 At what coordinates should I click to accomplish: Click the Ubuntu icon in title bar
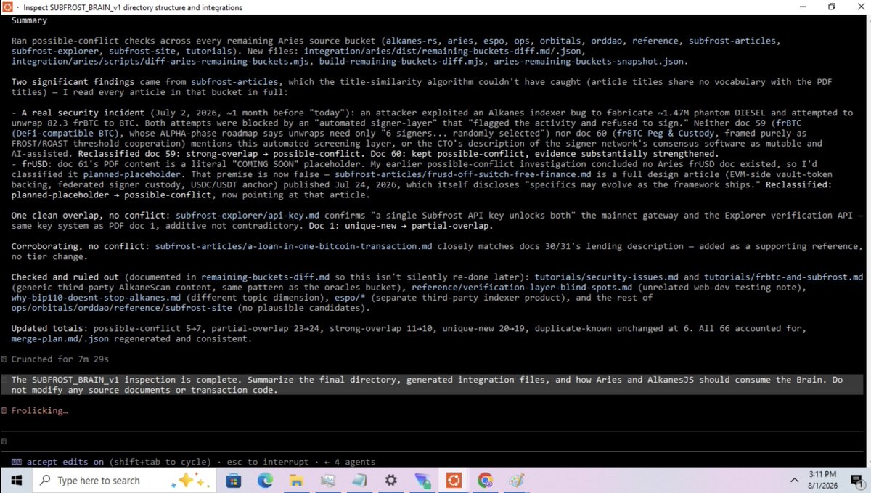[x=9, y=7]
